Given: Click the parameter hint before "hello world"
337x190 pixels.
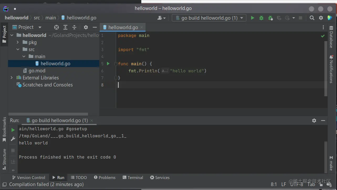Looking at the screenshot, I should (x=165, y=71).
